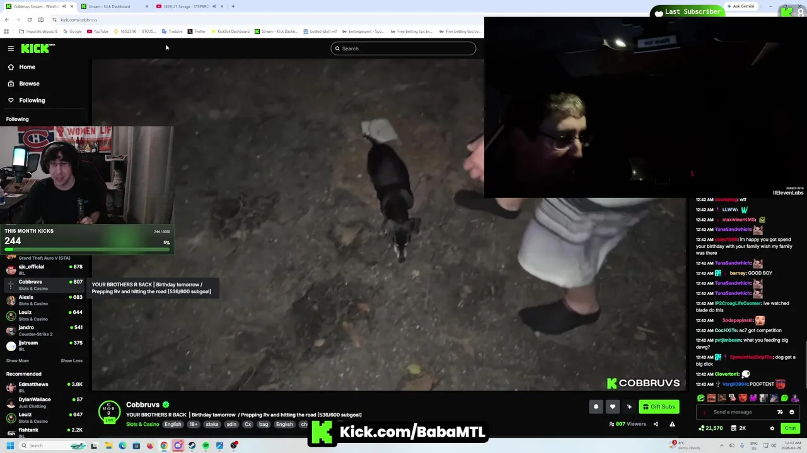Select the 18+ stream tag
The height and width of the screenshot is (453, 807).
point(193,425)
